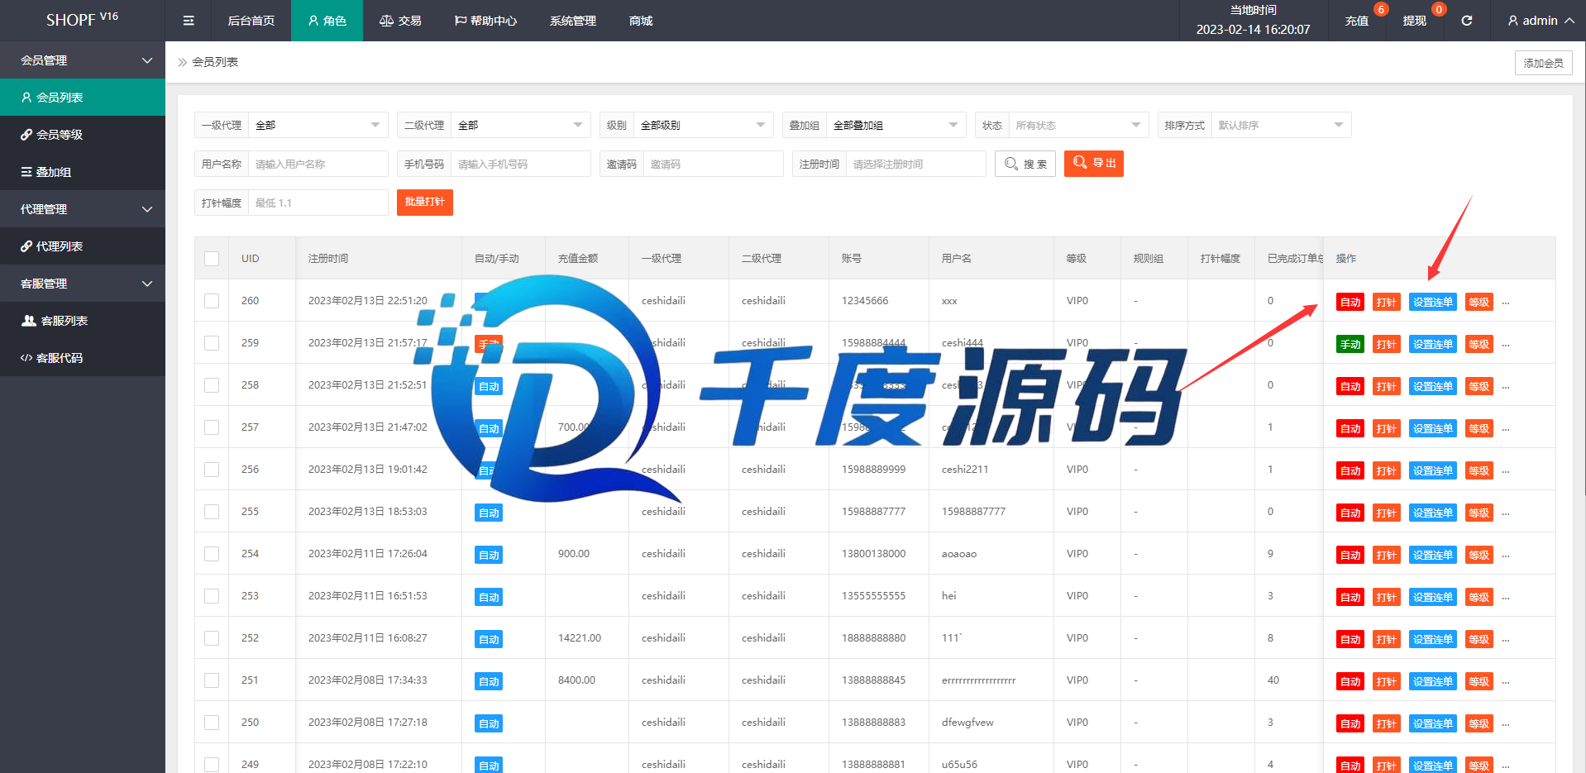
Task: Open 商城 in top navigation
Action: coord(641,21)
